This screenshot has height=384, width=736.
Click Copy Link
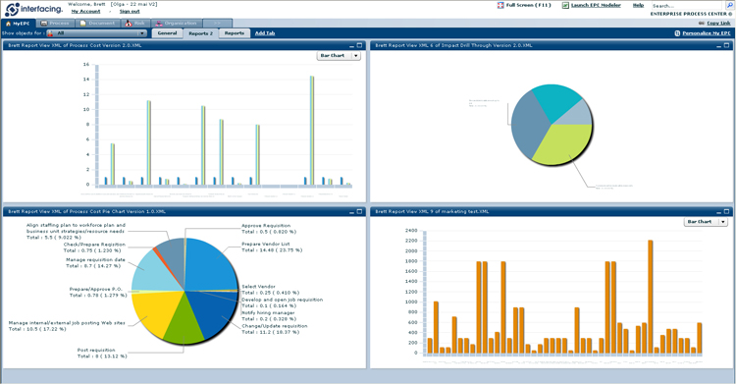click(x=718, y=23)
